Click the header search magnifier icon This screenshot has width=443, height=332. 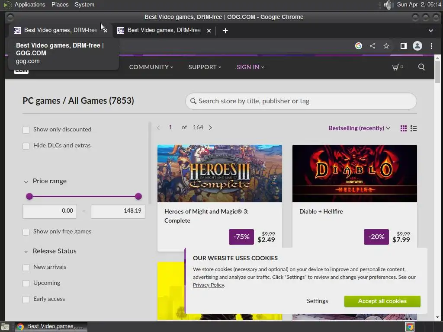[x=421, y=67]
